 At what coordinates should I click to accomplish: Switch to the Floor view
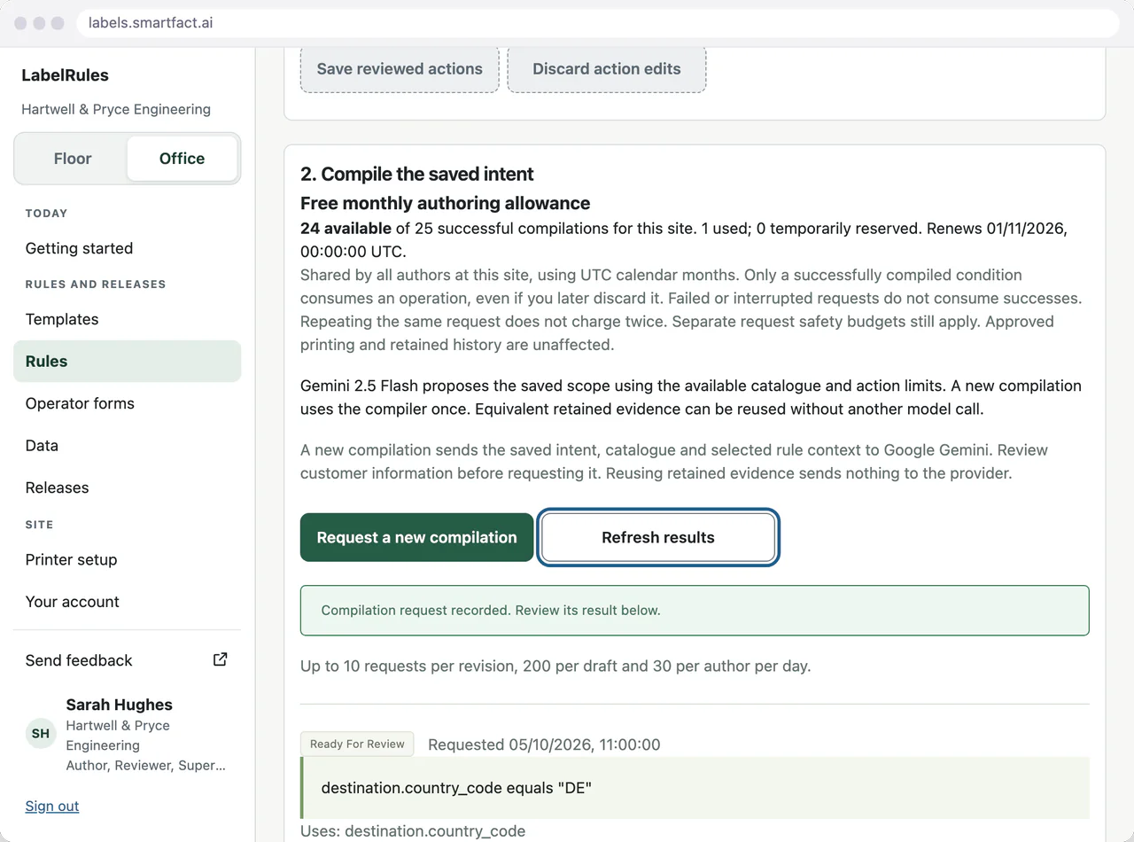pos(73,159)
